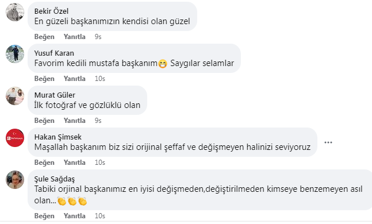This screenshot has height=224, width=372.
Task: Open Yusuf Karan's avatar photo
Action: 15,54
